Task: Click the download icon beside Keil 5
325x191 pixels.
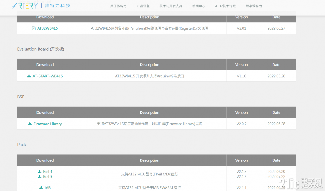Action: (39, 176)
